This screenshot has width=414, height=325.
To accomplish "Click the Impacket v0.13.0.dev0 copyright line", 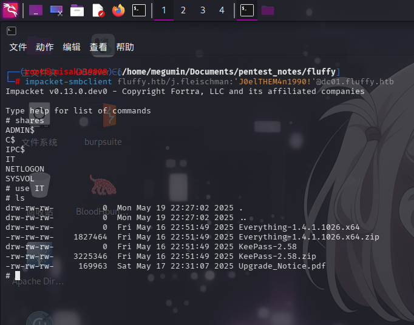I will [185, 92].
